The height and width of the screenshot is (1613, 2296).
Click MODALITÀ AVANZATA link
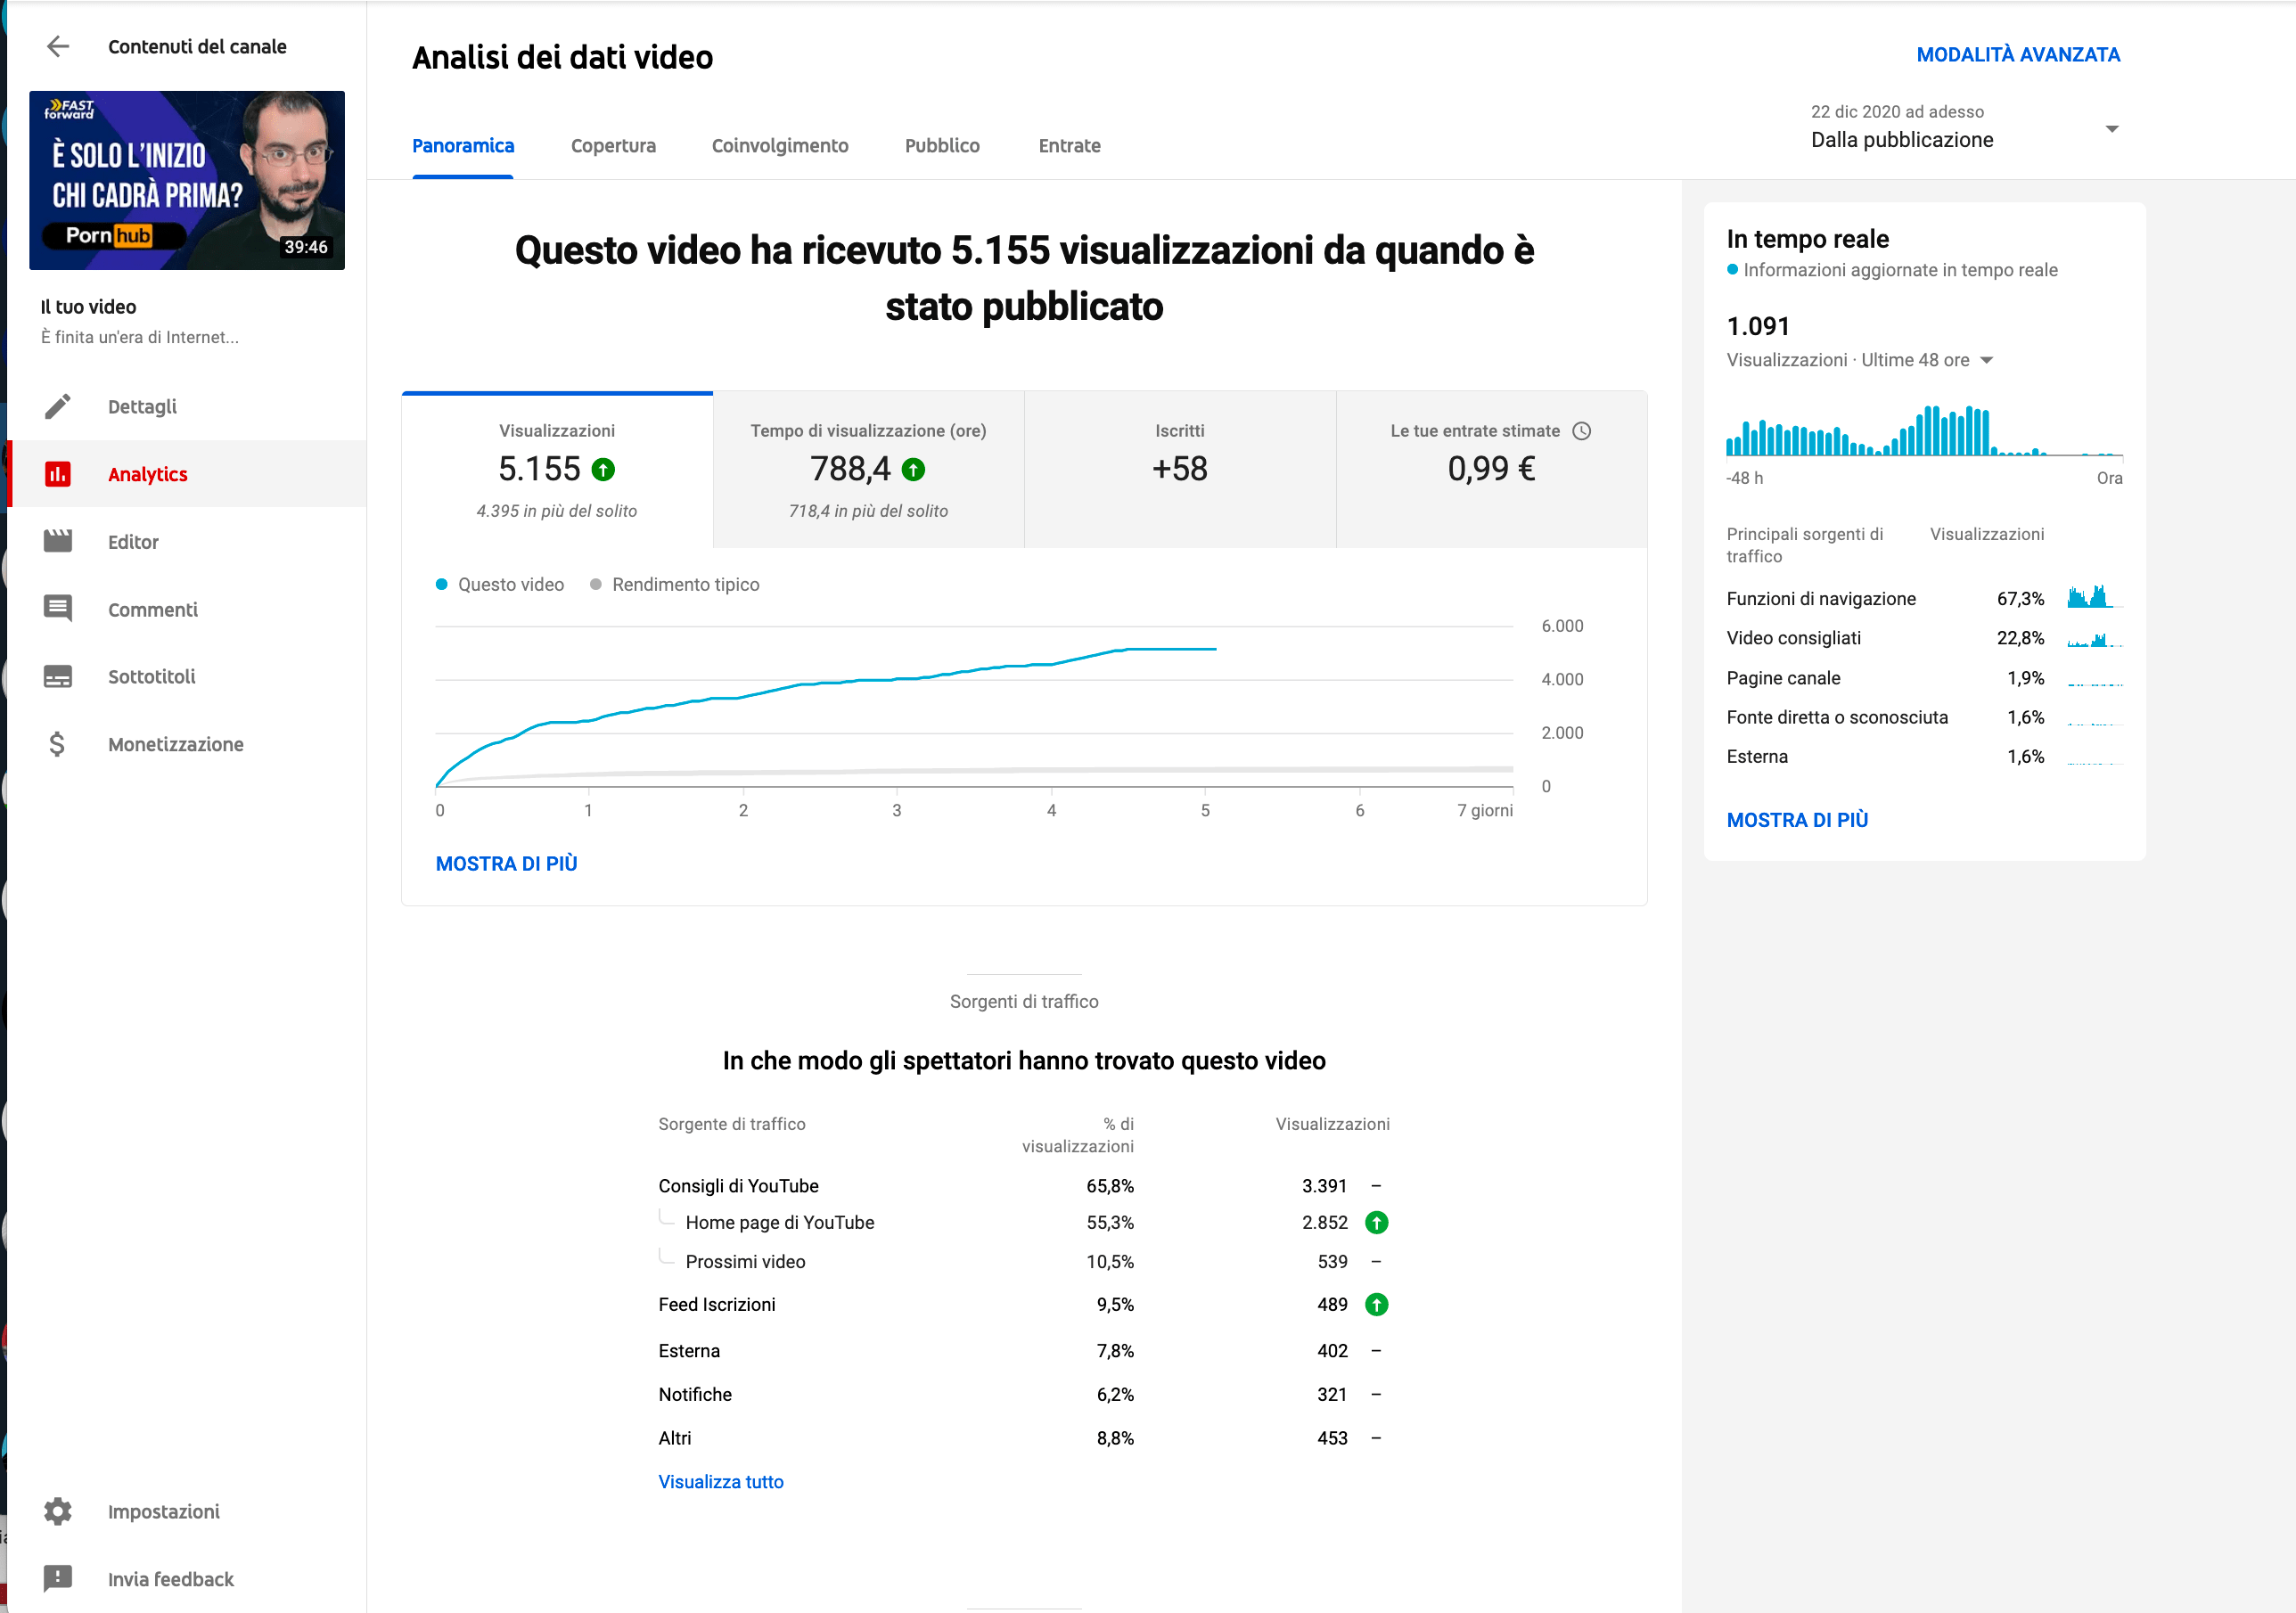[x=2018, y=55]
